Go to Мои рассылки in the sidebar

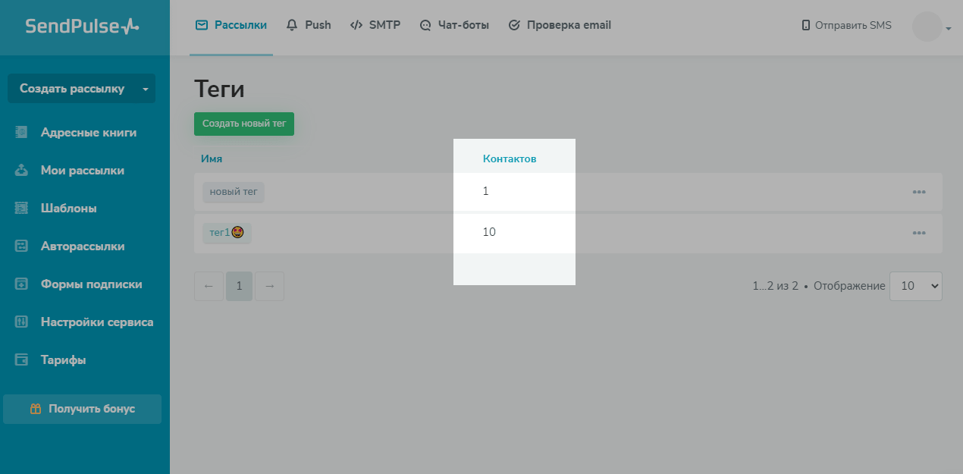click(82, 171)
